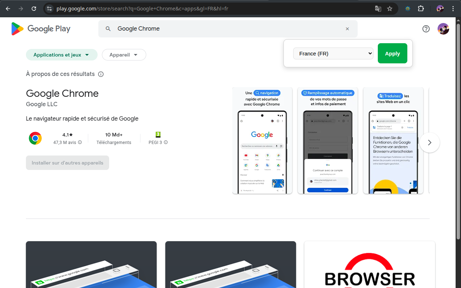Screen dimensions: 461x288
Task: Click Installer sur d'autres appareils button
Action: point(67,163)
